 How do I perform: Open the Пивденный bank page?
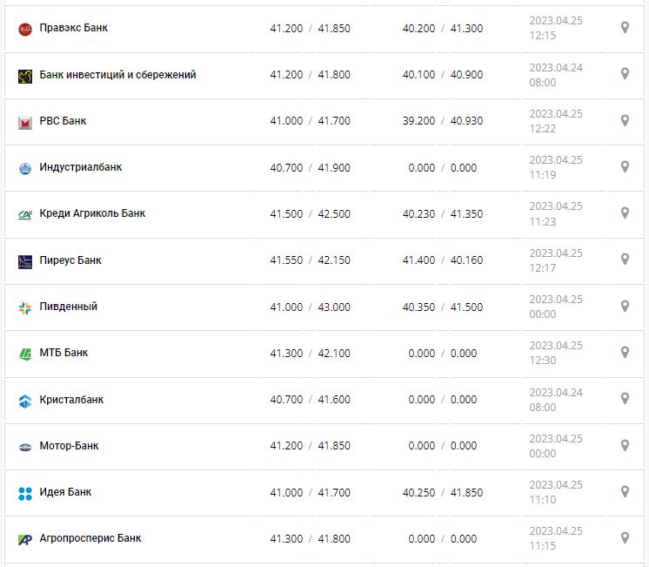69,307
